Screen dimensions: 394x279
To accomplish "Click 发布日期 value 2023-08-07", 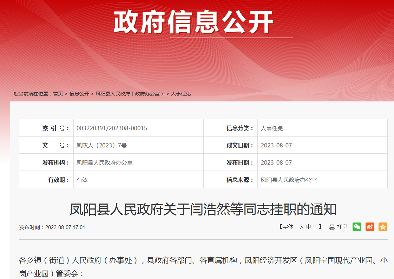I will 276,162.
